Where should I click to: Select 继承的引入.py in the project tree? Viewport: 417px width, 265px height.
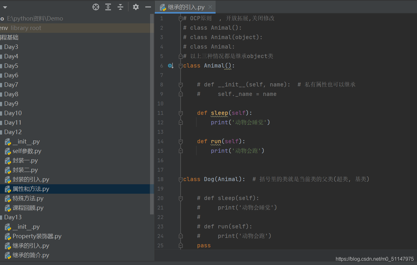coord(31,246)
